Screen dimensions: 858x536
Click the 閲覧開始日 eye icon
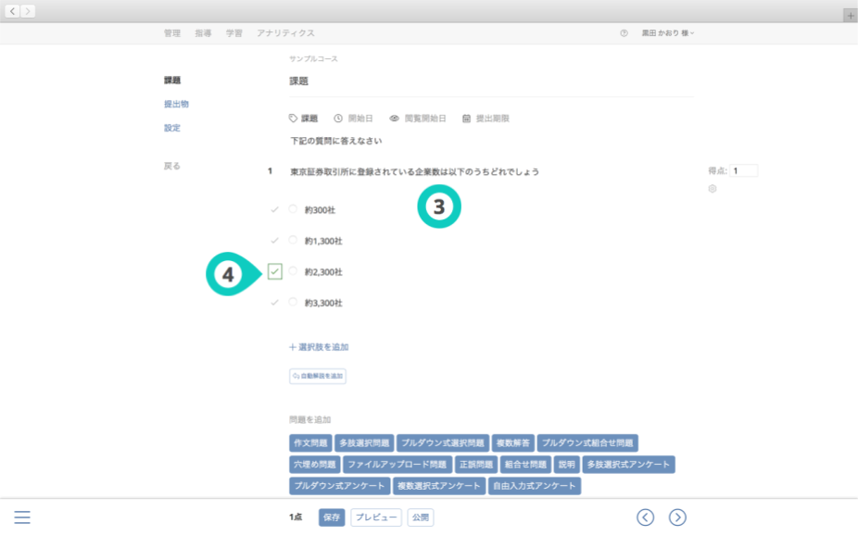click(395, 118)
